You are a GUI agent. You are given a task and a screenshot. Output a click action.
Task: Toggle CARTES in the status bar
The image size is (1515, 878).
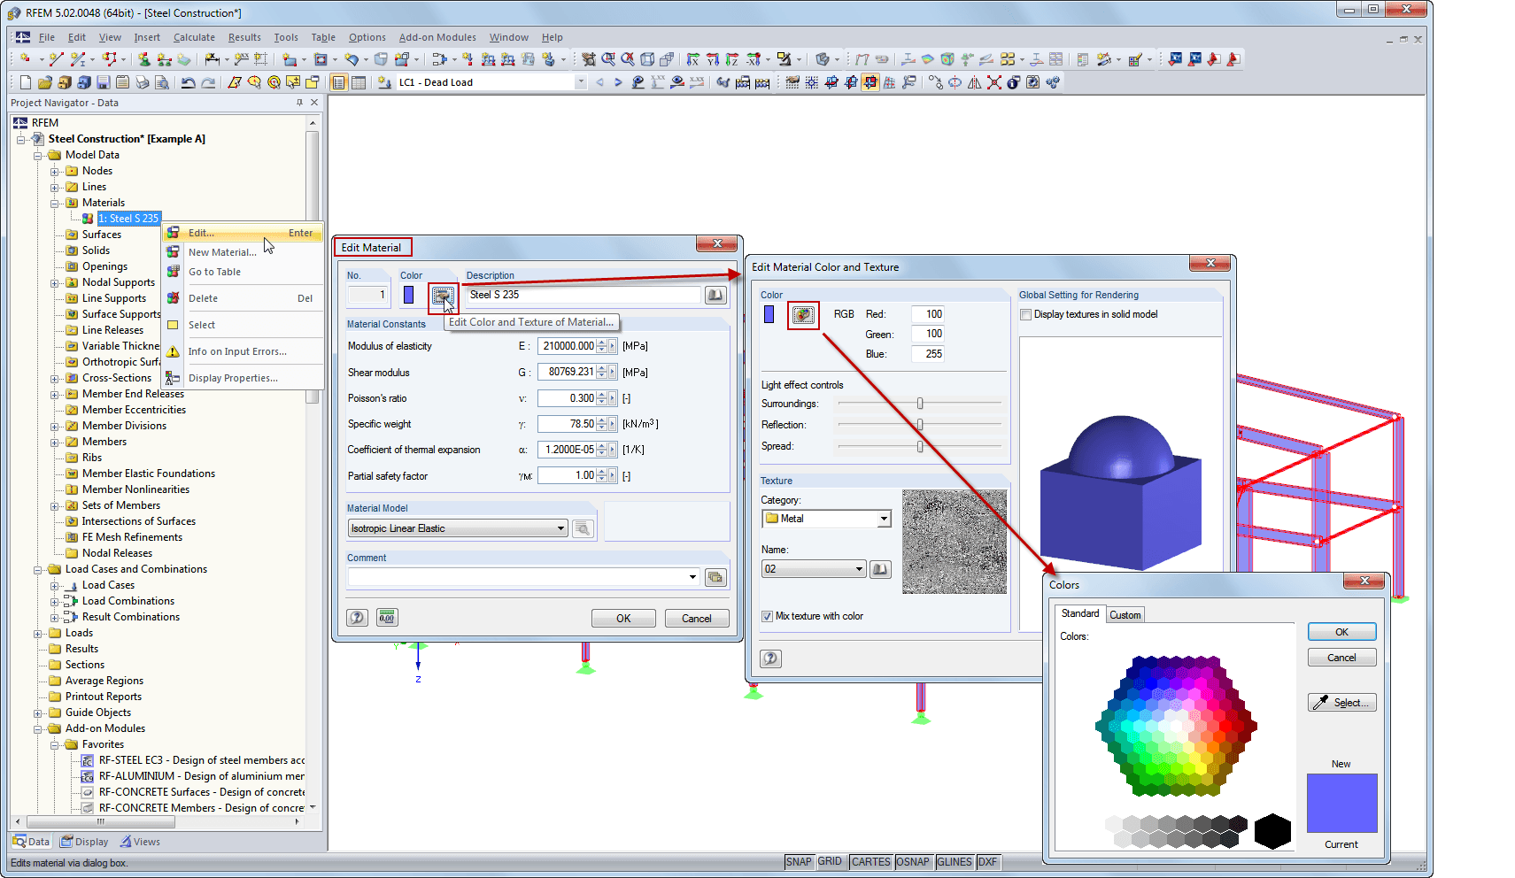tap(870, 862)
